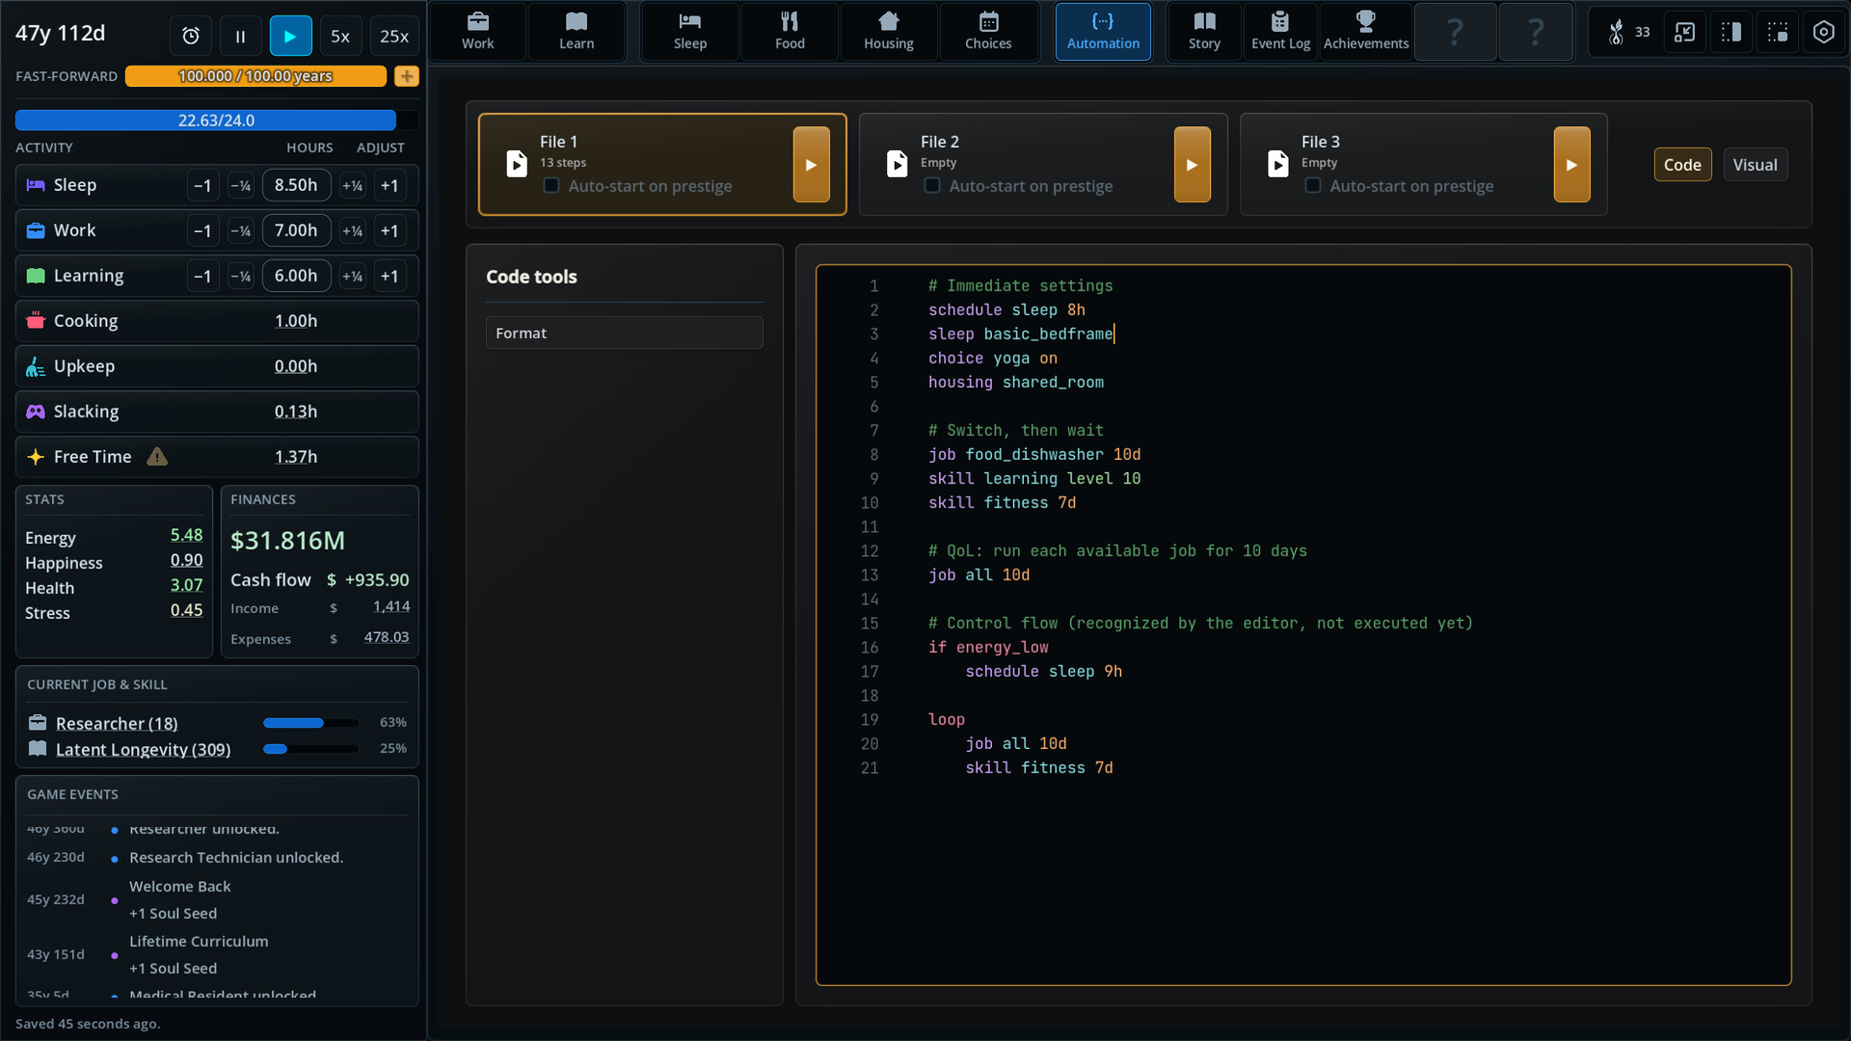The height and width of the screenshot is (1041, 1851).
Task: Run File 1 script
Action: (811, 165)
